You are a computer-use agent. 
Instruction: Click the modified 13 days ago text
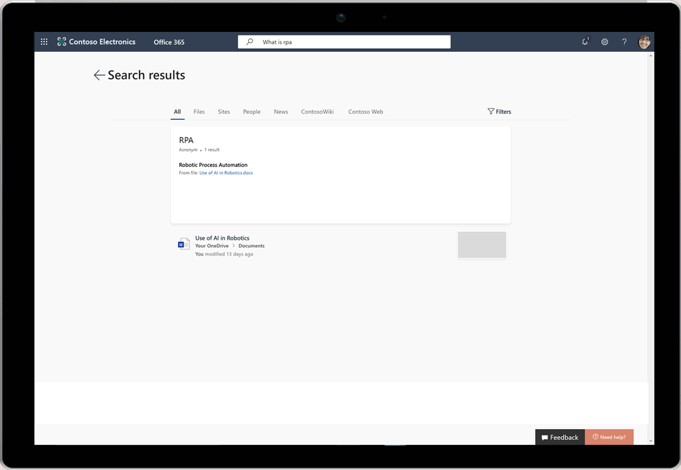(x=229, y=254)
